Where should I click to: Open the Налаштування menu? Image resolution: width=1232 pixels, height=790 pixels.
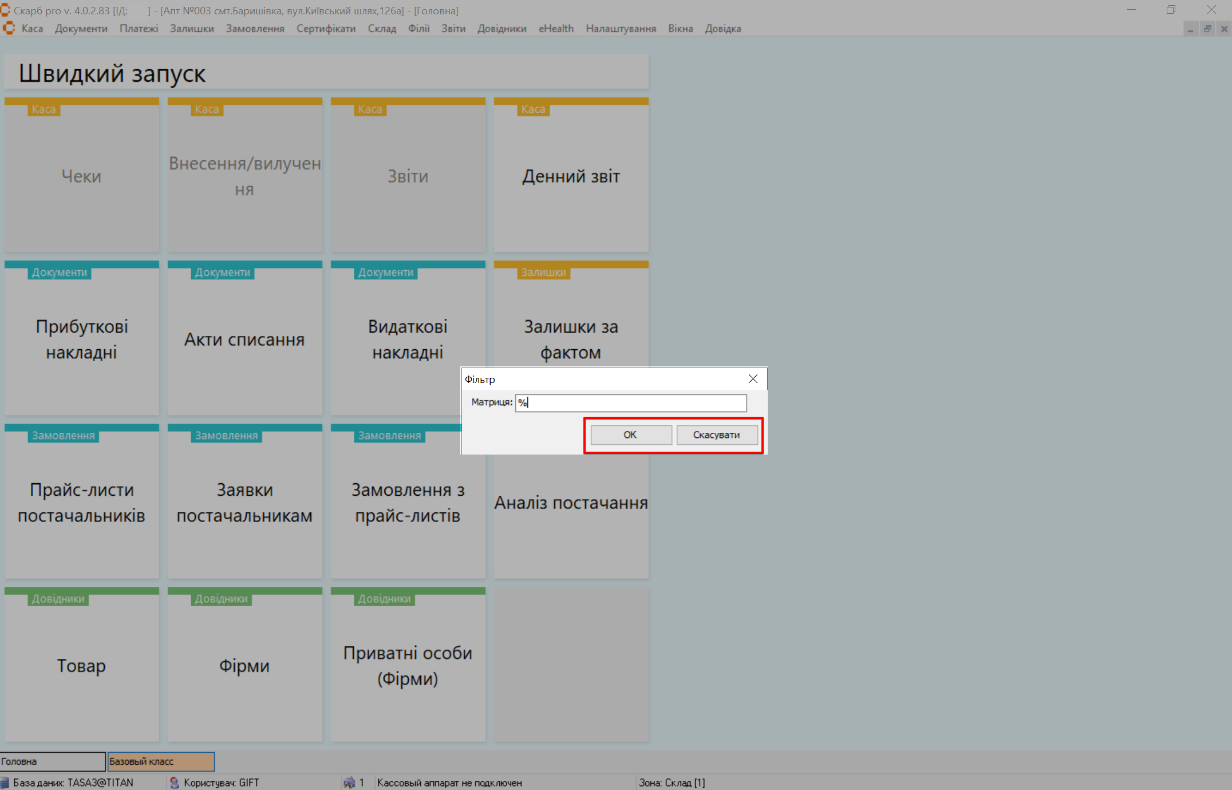click(621, 29)
